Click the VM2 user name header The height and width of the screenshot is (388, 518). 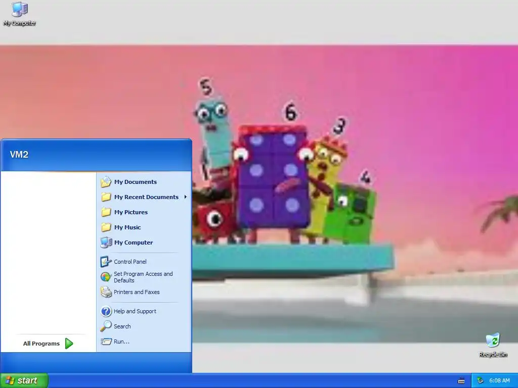(19, 155)
